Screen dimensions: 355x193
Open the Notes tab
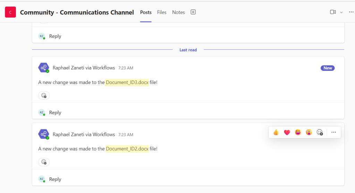point(178,12)
